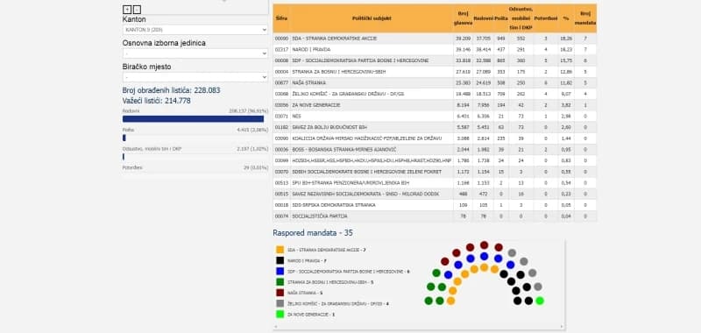Click Za Nove Generacije legend label
The height and width of the screenshot is (333, 701).
tap(311, 315)
